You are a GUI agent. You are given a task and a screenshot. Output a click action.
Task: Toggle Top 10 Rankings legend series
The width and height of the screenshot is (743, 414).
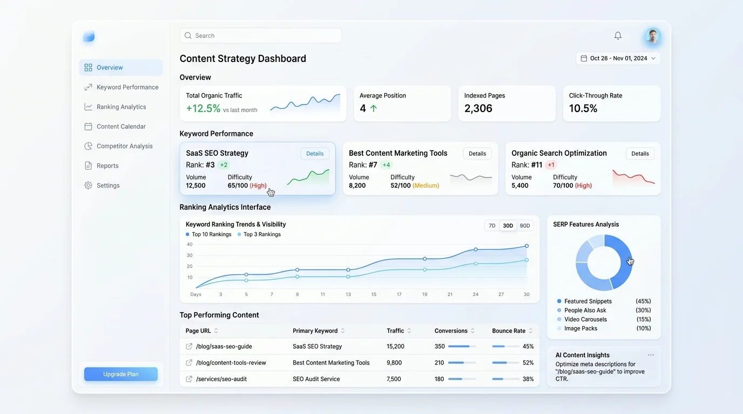[208, 234]
